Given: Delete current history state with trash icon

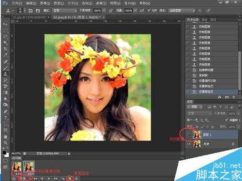Looking at the screenshot, I should coord(233,97).
